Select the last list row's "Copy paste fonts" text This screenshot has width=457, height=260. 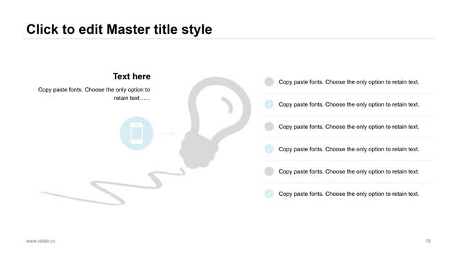(x=349, y=194)
